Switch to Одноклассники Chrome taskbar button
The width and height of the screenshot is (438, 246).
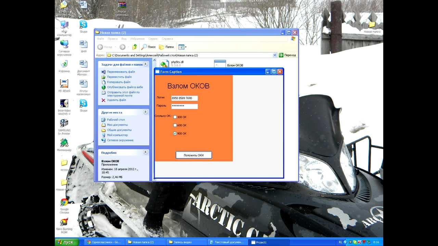click(104, 242)
